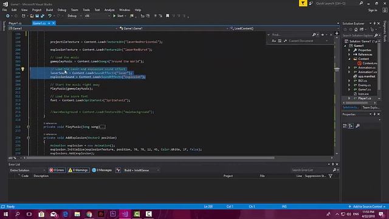This screenshot has height=219, width=389.
Task: Click the Save All toolbar icon
Action: point(43,16)
